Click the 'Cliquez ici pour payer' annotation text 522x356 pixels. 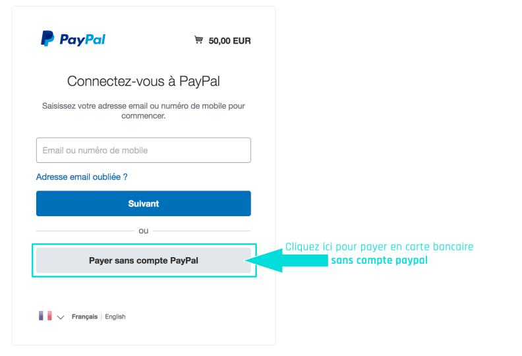[x=379, y=247]
